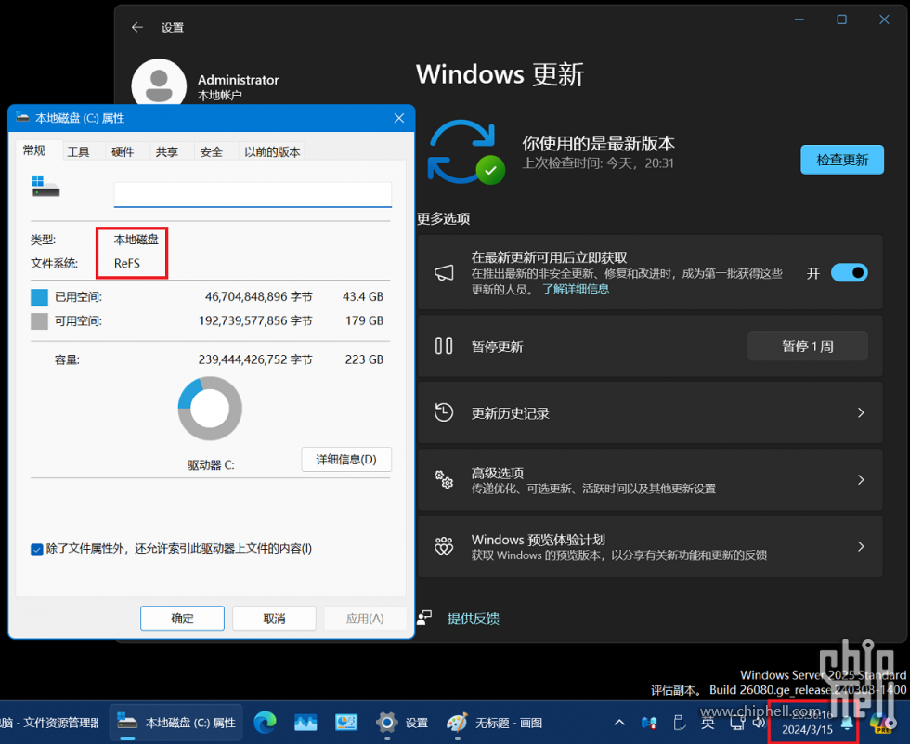Click the blue 已用空间 color swatch

point(39,296)
